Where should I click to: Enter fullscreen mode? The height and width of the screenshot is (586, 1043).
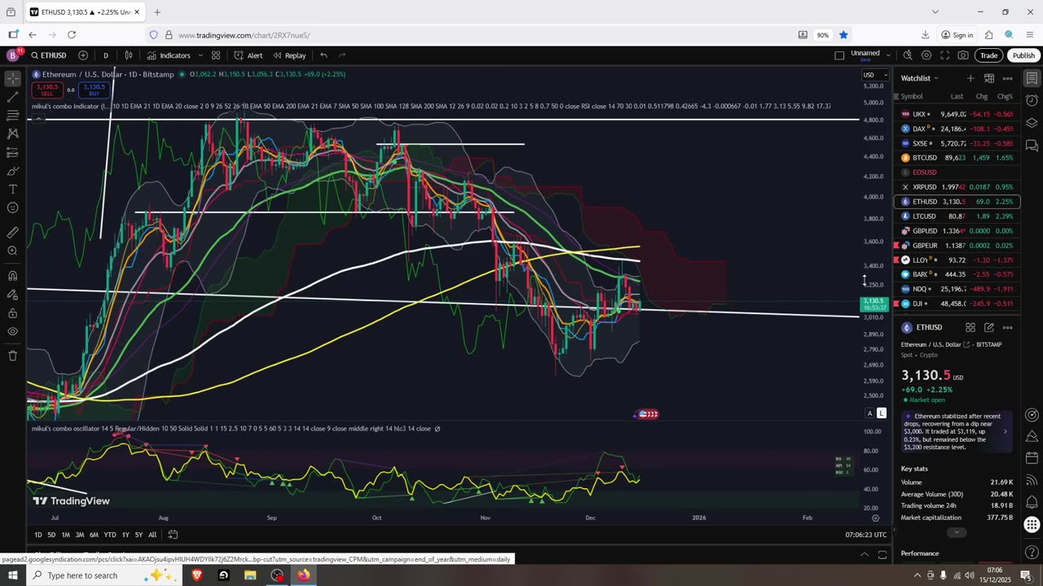coord(945,55)
